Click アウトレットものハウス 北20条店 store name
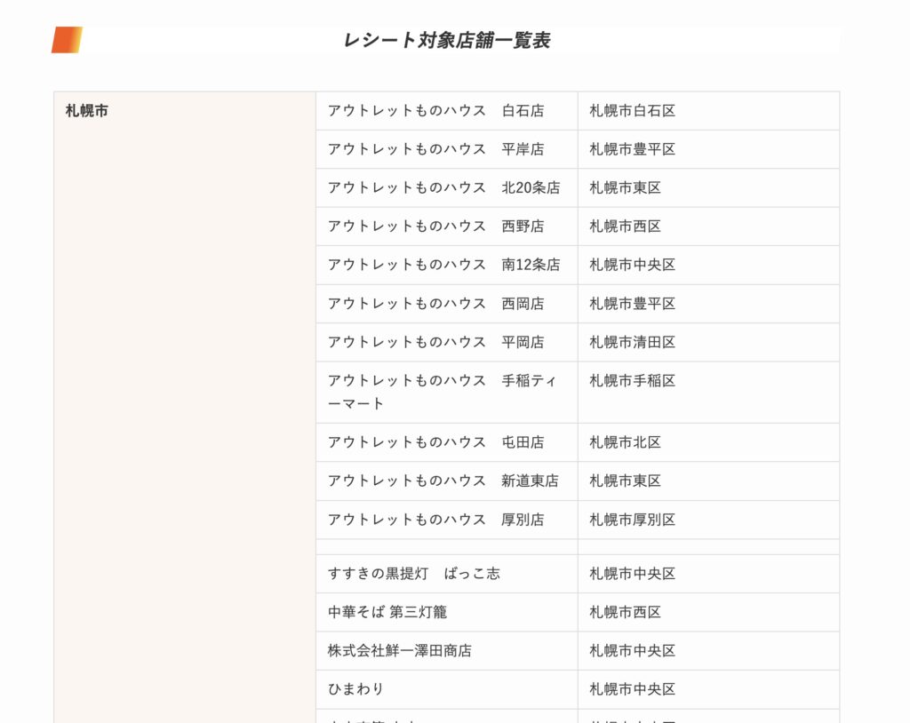 444,187
